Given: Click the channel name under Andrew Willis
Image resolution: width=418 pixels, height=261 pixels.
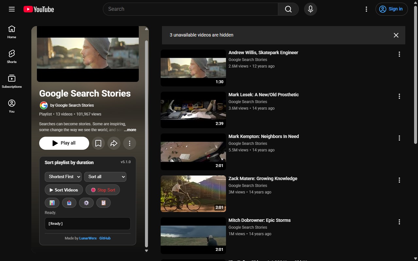Looking at the screenshot, I should coord(248,60).
